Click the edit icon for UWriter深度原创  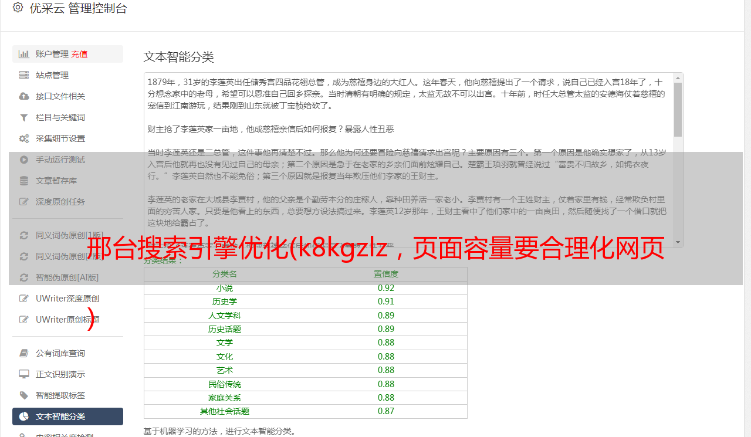pos(24,299)
